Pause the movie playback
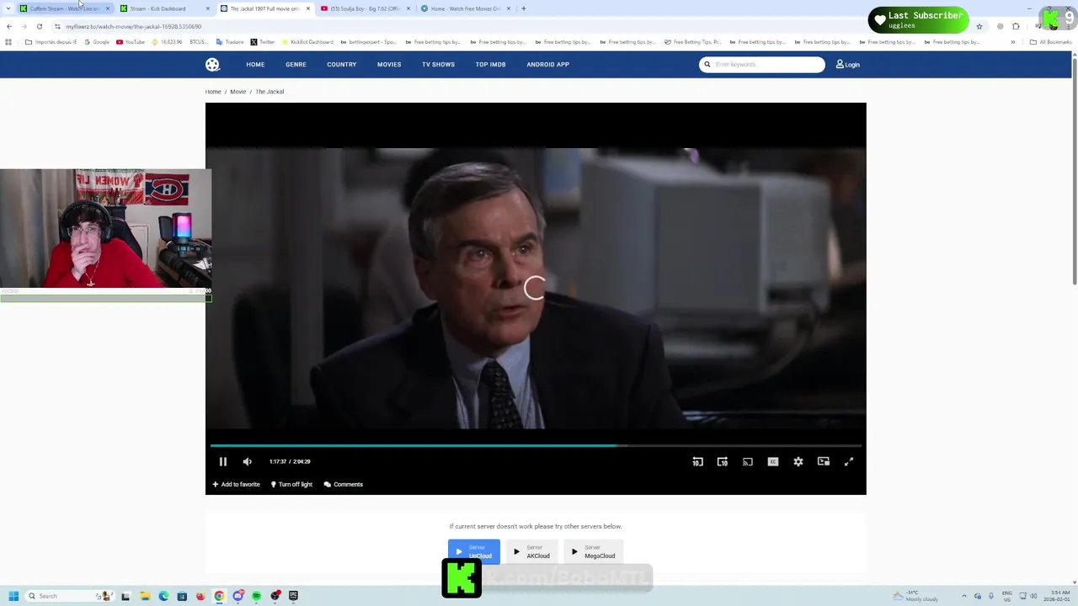 click(x=223, y=461)
